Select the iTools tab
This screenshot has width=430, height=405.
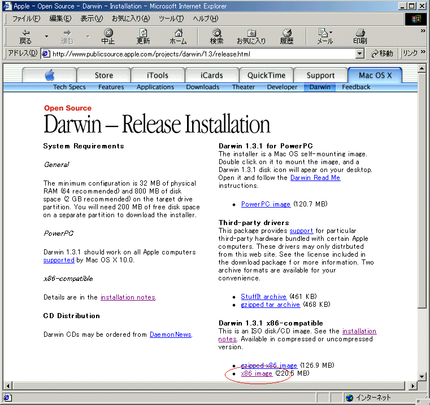click(x=158, y=76)
